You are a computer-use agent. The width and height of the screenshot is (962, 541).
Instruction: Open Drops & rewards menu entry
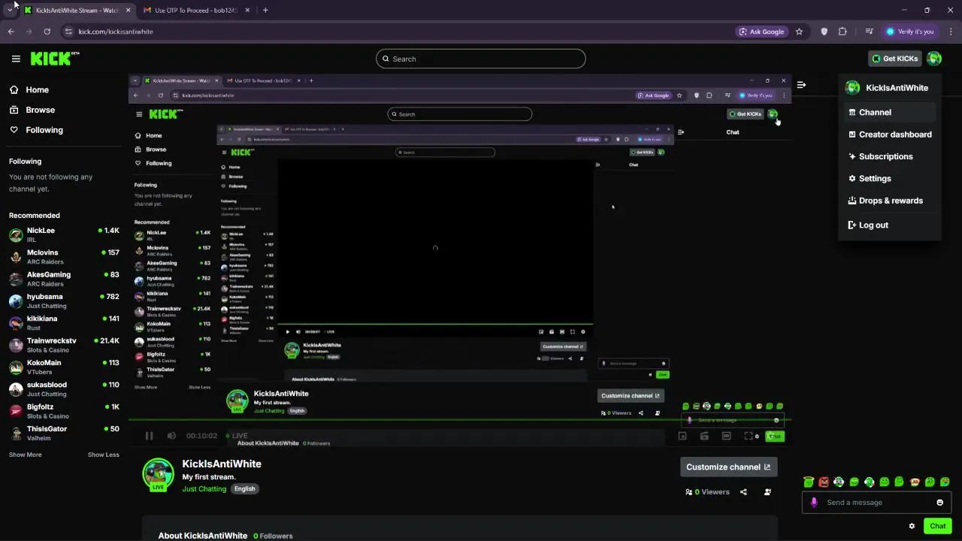pos(889,201)
